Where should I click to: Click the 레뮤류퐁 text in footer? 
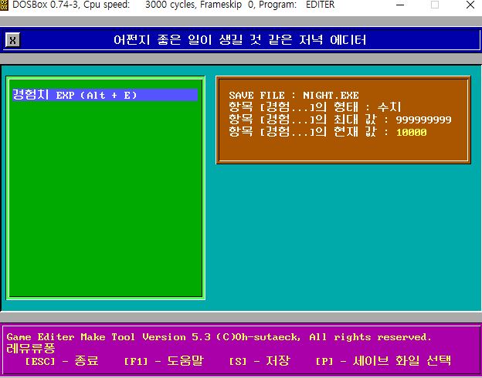(31, 349)
